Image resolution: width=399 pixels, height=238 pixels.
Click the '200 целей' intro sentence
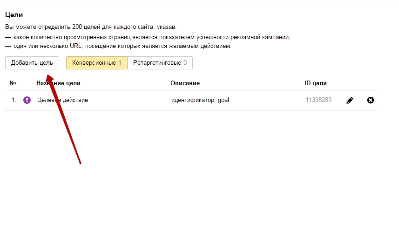91,27
